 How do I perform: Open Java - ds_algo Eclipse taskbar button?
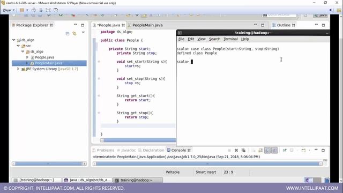(x=87, y=180)
